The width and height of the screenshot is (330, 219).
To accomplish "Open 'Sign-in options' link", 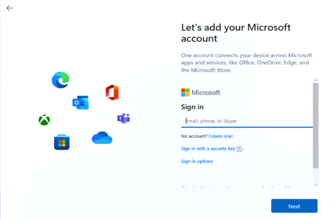I will (197, 161).
